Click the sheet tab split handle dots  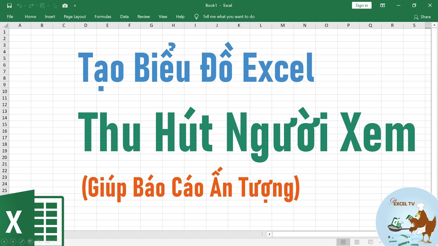tap(262, 234)
